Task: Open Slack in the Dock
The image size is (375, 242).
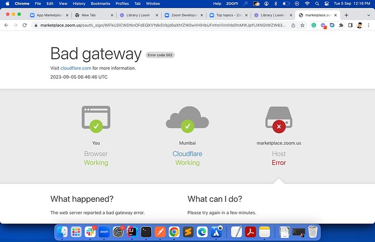Action: coord(90,232)
